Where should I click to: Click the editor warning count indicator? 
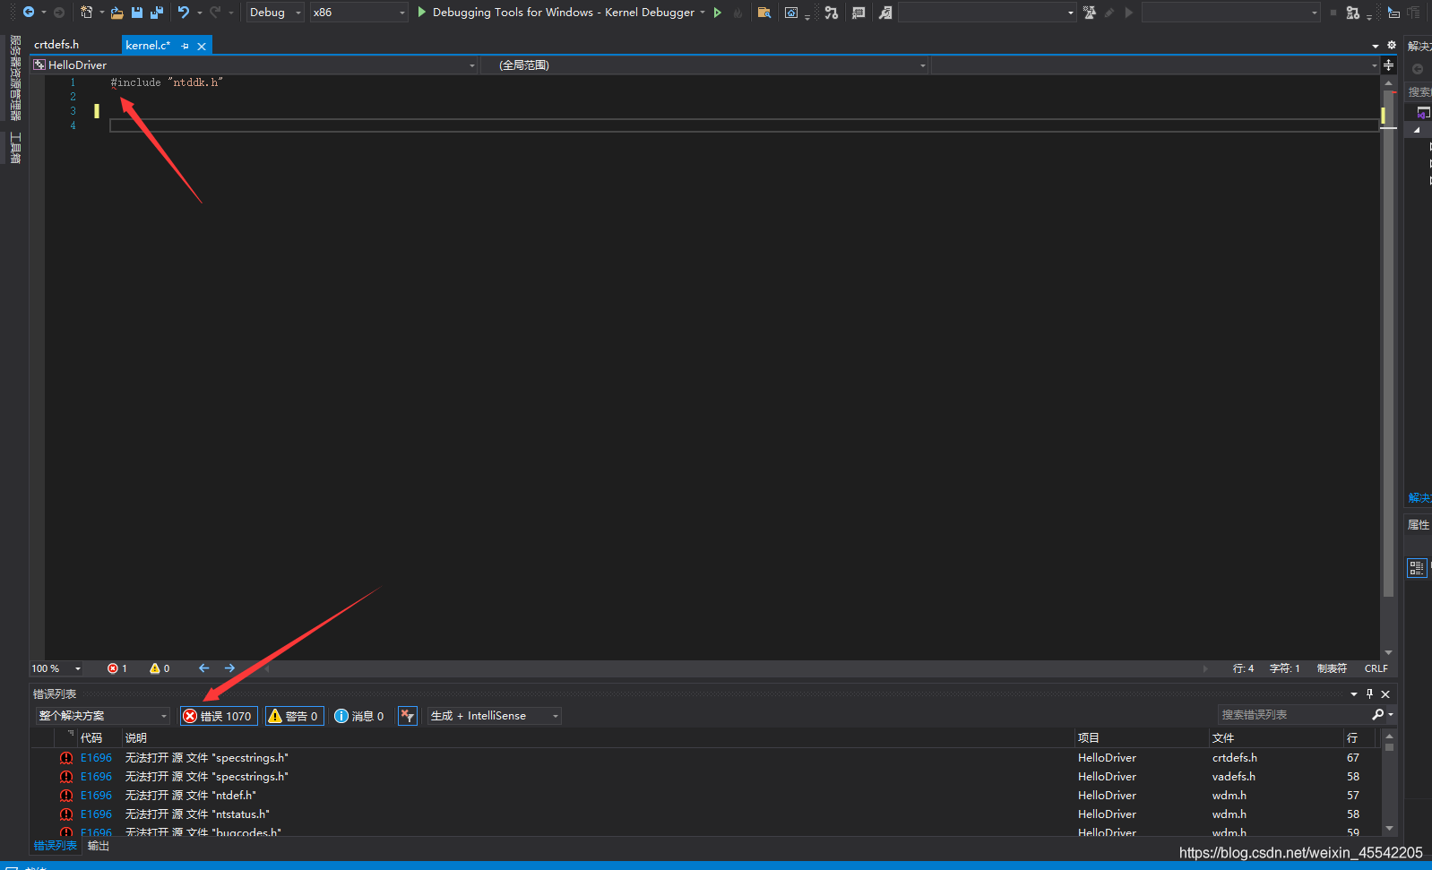pos(160,668)
